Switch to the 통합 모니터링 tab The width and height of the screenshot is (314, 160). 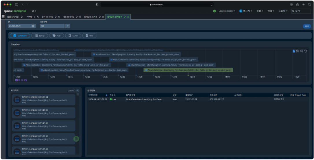pyautogui.click(x=13, y=17)
